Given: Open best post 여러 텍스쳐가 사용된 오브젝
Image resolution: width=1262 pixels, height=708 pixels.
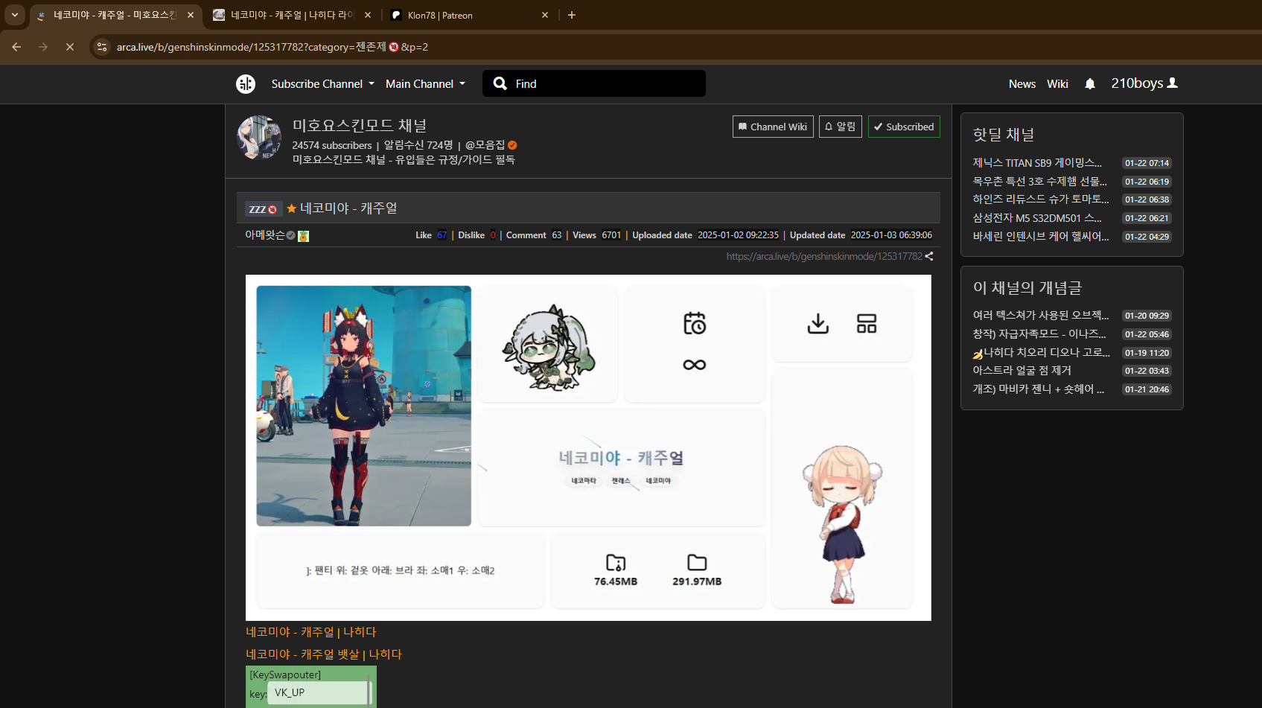Looking at the screenshot, I should point(1041,316).
